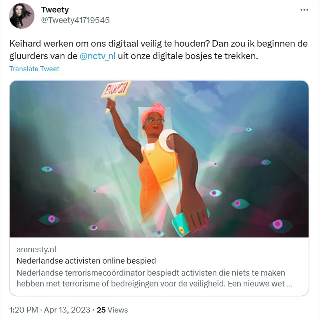Screen dimensions: 319x323
Task: Click the Apr 13, 2023 date
Action: (x=67, y=310)
